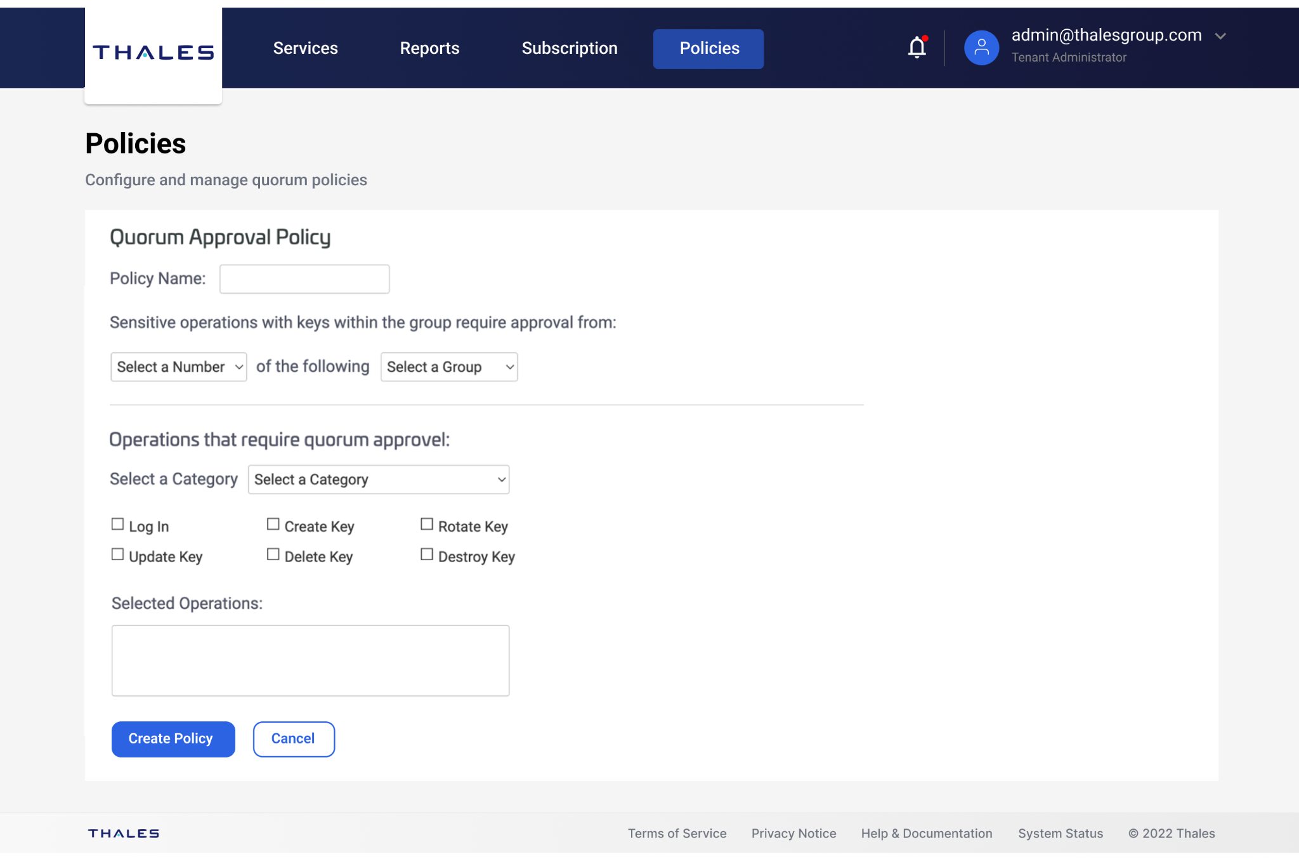This screenshot has width=1299, height=864.
Task: Click the Quorum Approval Policy heading
Action: tap(220, 237)
